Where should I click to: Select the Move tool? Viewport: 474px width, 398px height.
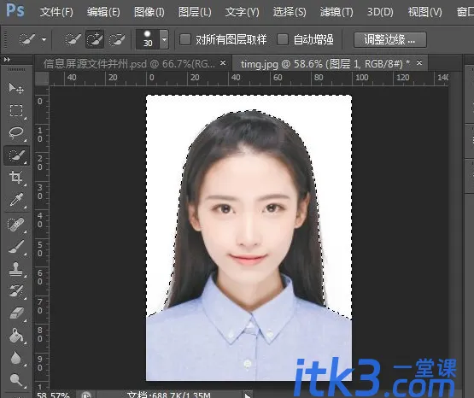pyautogui.click(x=16, y=88)
